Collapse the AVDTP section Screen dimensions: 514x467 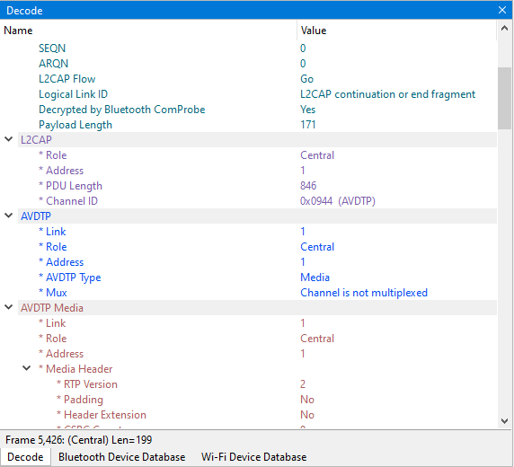[x=9, y=216]
